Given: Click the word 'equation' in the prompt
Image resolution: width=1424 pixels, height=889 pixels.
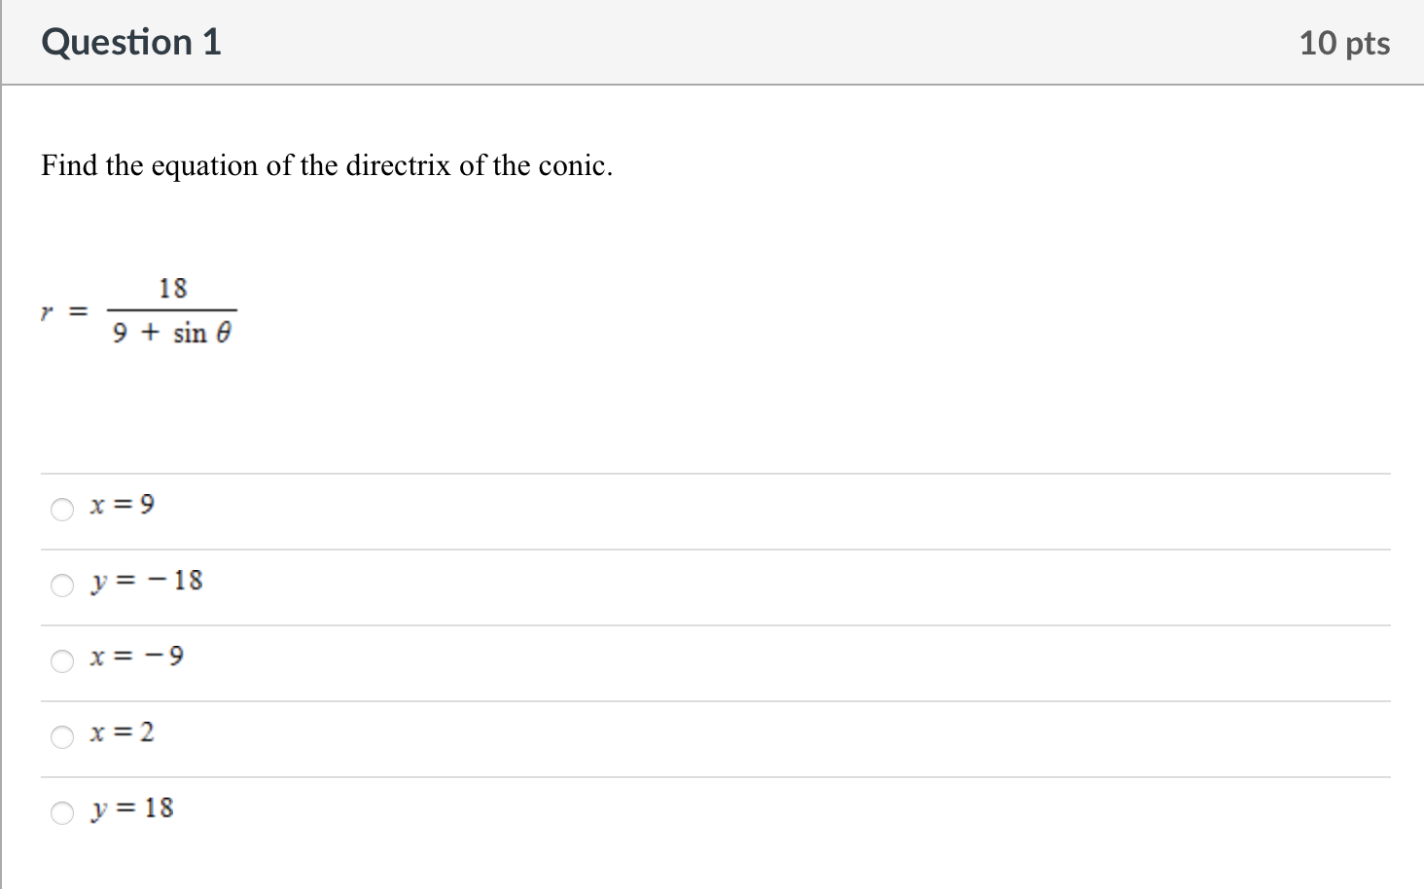Looking at the screenshot, I should [x=204, y=167].
